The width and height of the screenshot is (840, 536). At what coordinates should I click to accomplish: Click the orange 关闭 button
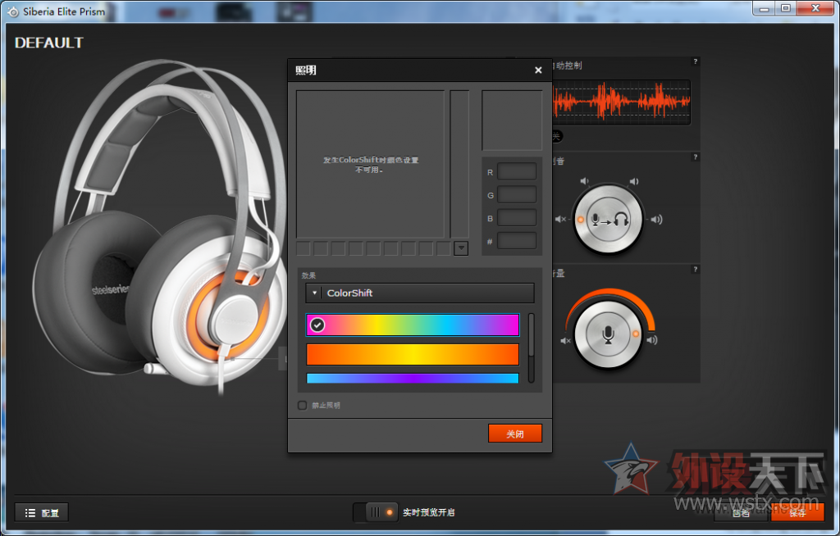tap(515, 434)
